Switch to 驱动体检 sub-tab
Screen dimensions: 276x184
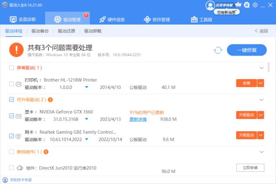click(x=14, y=31)
